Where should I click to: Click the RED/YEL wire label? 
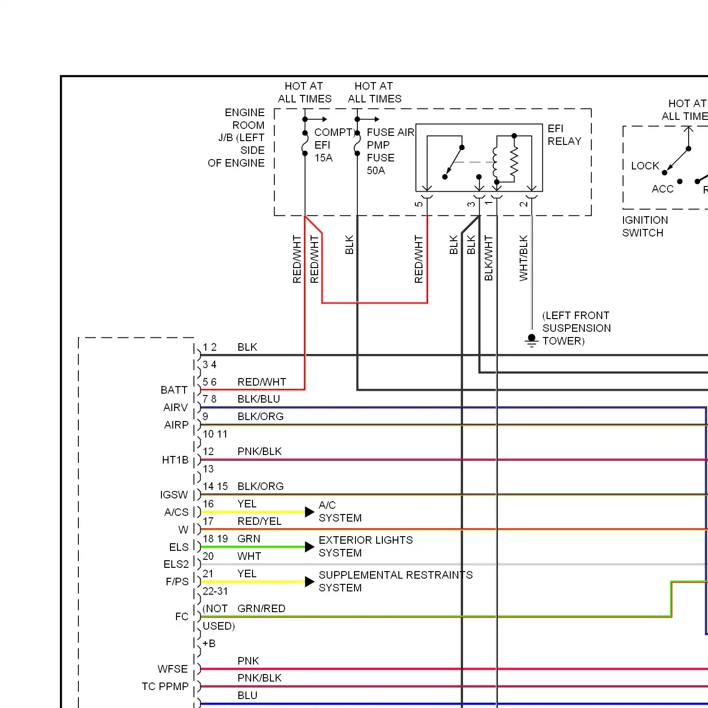(259, 521)
